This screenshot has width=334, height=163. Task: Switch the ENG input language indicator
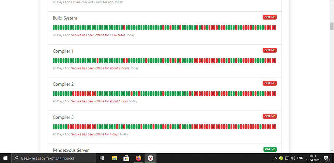300,158
